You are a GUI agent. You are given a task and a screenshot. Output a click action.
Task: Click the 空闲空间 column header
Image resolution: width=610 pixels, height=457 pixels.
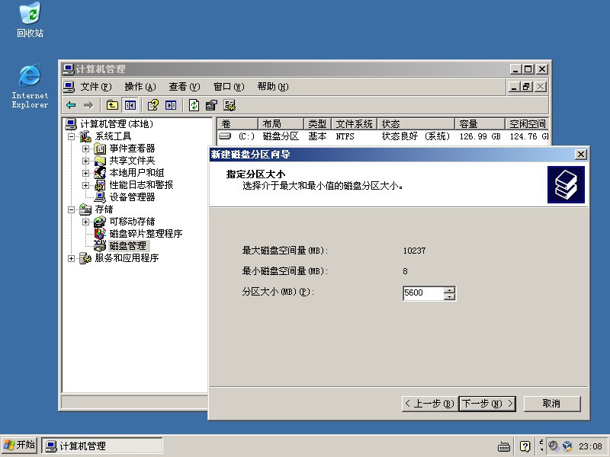point(527,124)
